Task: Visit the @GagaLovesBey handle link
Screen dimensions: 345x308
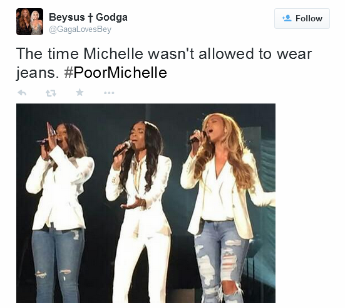Action: pyautogui.click(x=80, y=29)
